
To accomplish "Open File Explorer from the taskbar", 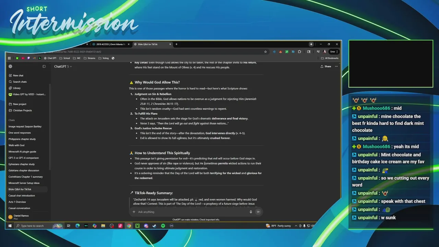I will [103, 226].
